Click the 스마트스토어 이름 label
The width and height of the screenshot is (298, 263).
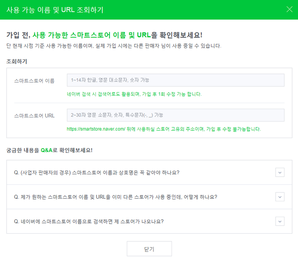tap(34, 81)
